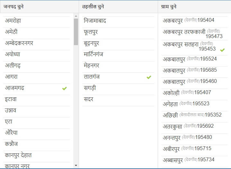Click checkmark beside अकबरपुर सलहरा 195453

(222, 50)
